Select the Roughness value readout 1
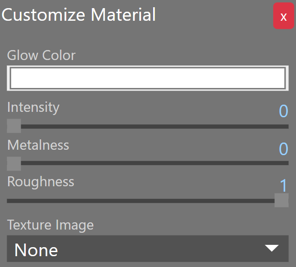 (x=283, y=185)
